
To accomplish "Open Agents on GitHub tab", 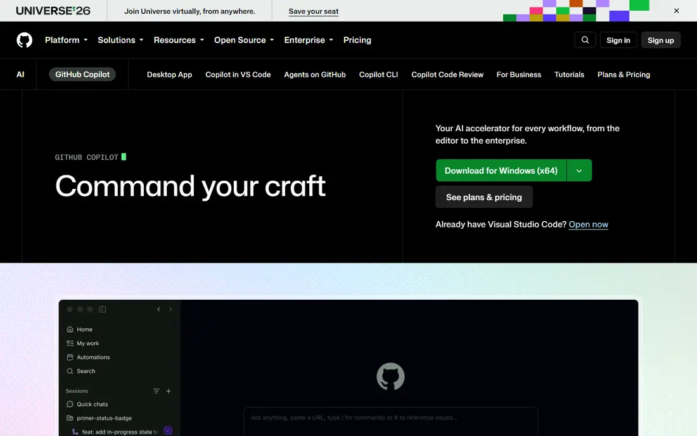I will coord(315,75).
